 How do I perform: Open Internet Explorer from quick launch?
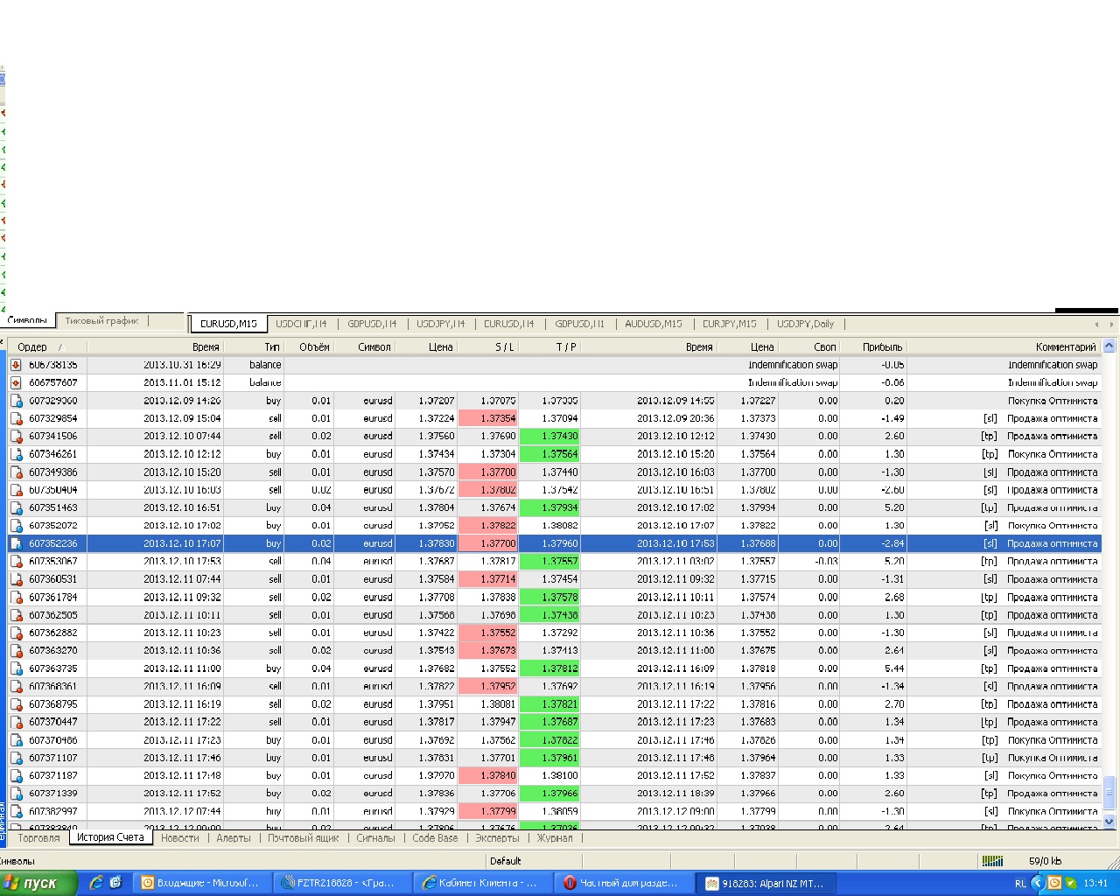point(96,883)
